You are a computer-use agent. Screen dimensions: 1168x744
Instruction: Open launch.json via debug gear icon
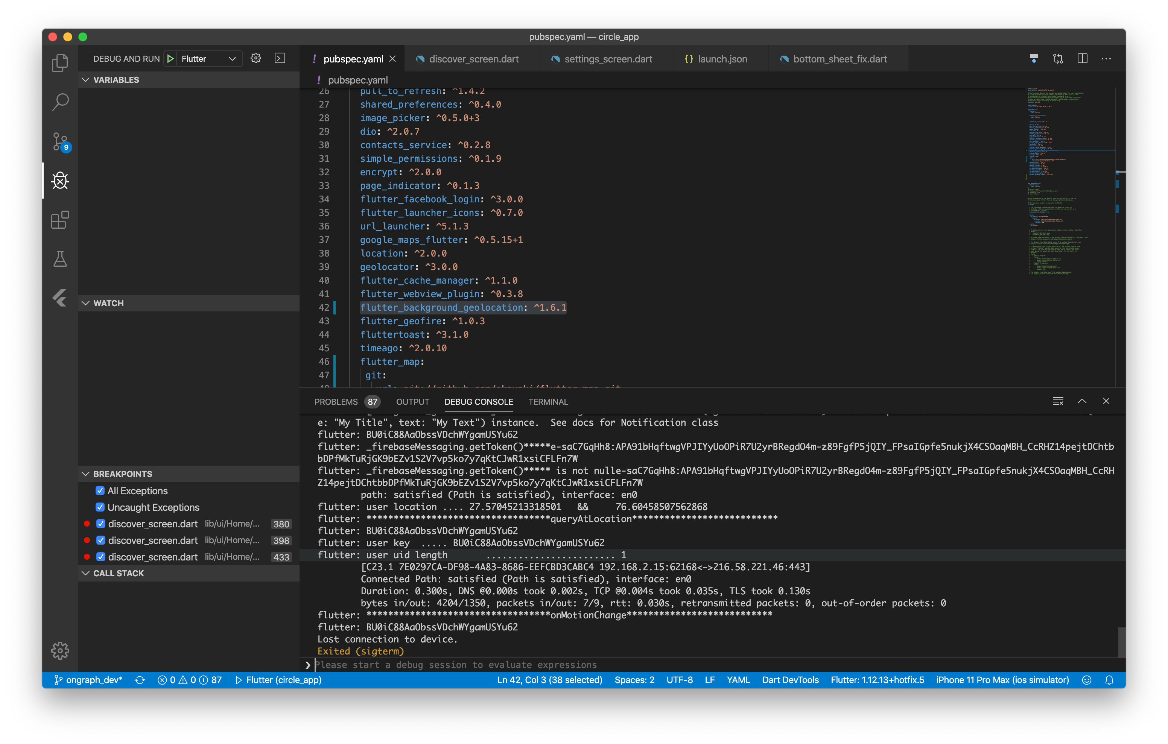[x=255, y=59]
